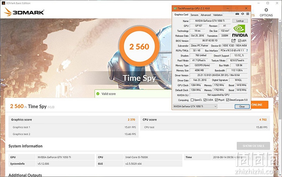Toggle the OpenCL checkbox
The width and height of the screenshot is (282, 177).
tap(192, 100)
